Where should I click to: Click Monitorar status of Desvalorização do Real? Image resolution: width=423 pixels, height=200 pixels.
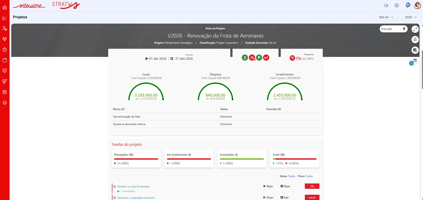point(226,116)
